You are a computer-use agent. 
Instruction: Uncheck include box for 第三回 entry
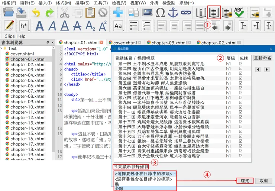click(x=241, y=73)
